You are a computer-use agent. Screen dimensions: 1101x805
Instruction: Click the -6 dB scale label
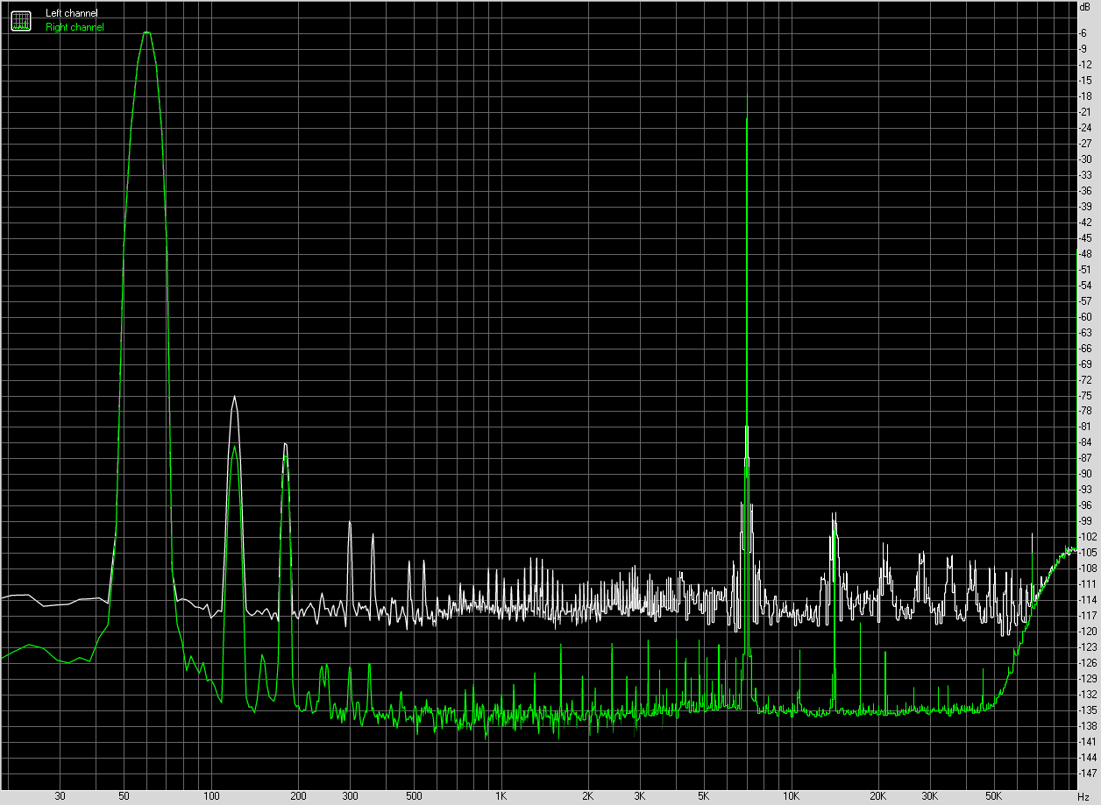(x=1084, y=32)
